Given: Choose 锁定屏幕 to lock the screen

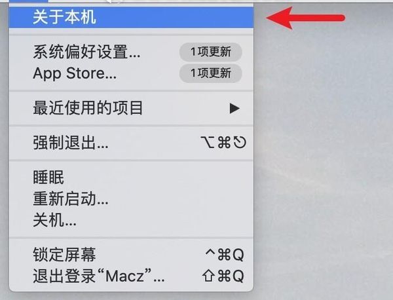Looking at the screenshot, I should [x=131, y=255].
